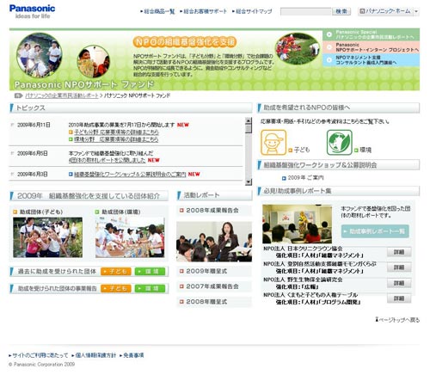
Task: Click the header search input field
Action: click(306, 11)
